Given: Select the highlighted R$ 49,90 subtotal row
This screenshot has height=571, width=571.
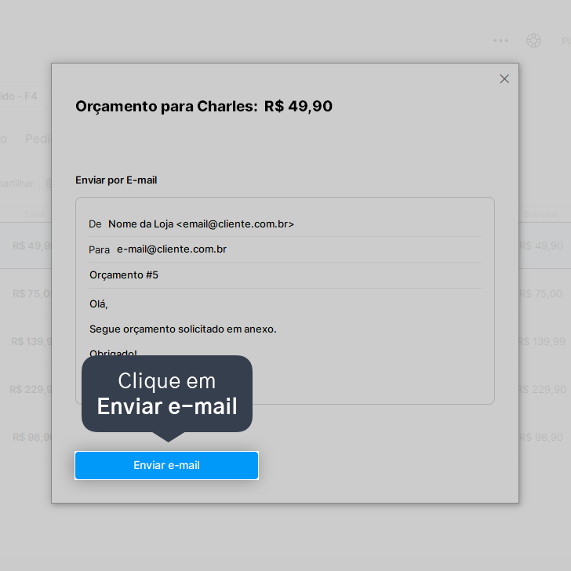Looking at the screenshot, I should tap(541, 245).
